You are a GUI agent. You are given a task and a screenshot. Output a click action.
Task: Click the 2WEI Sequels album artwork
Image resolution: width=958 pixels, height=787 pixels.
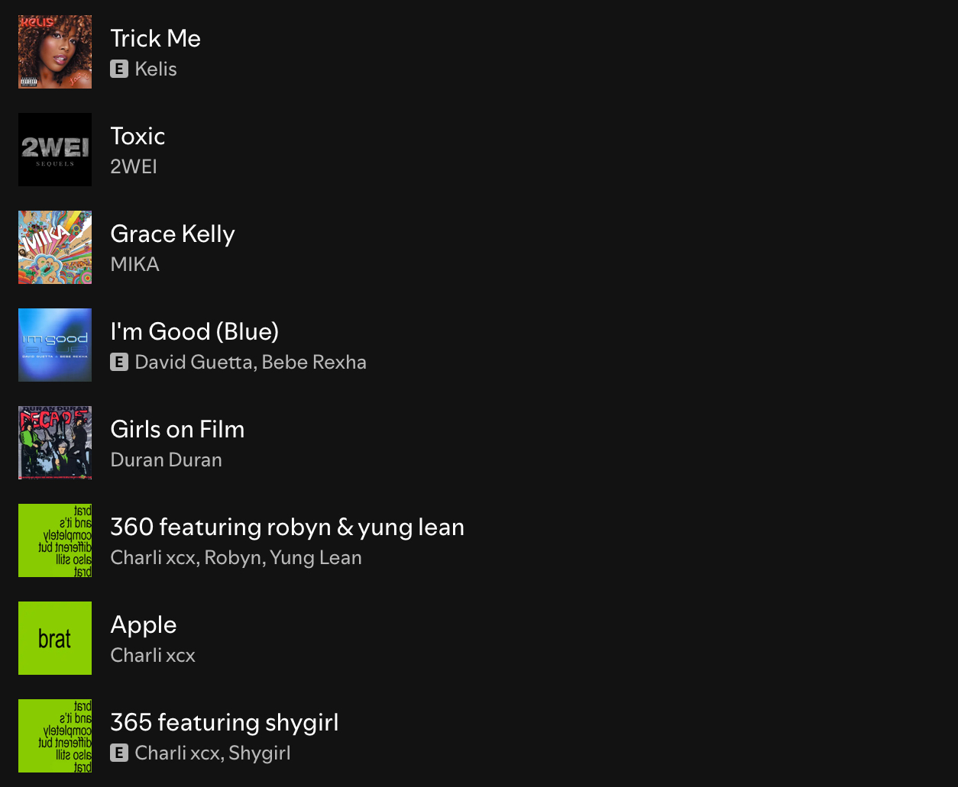(x=55, y=150)
